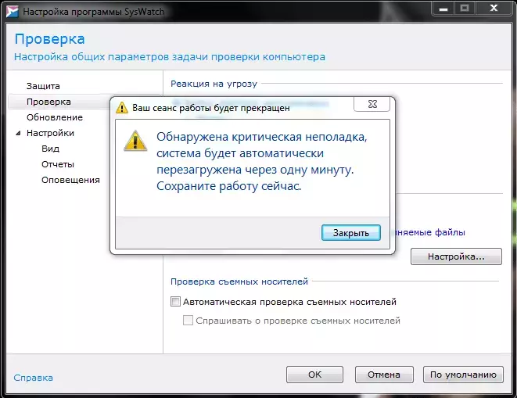517x398 pixels.
Task: Go to the Обновление section
Action: (55, 117)
